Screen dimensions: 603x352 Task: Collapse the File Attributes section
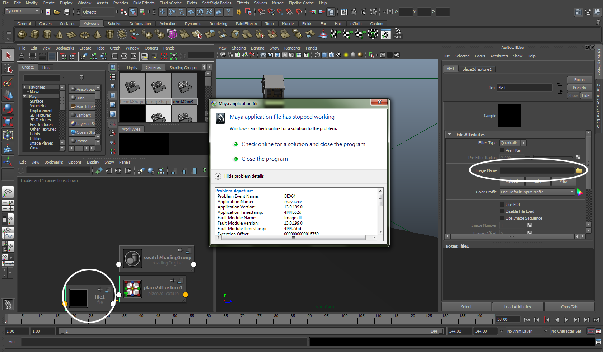[x=450, y=134]
